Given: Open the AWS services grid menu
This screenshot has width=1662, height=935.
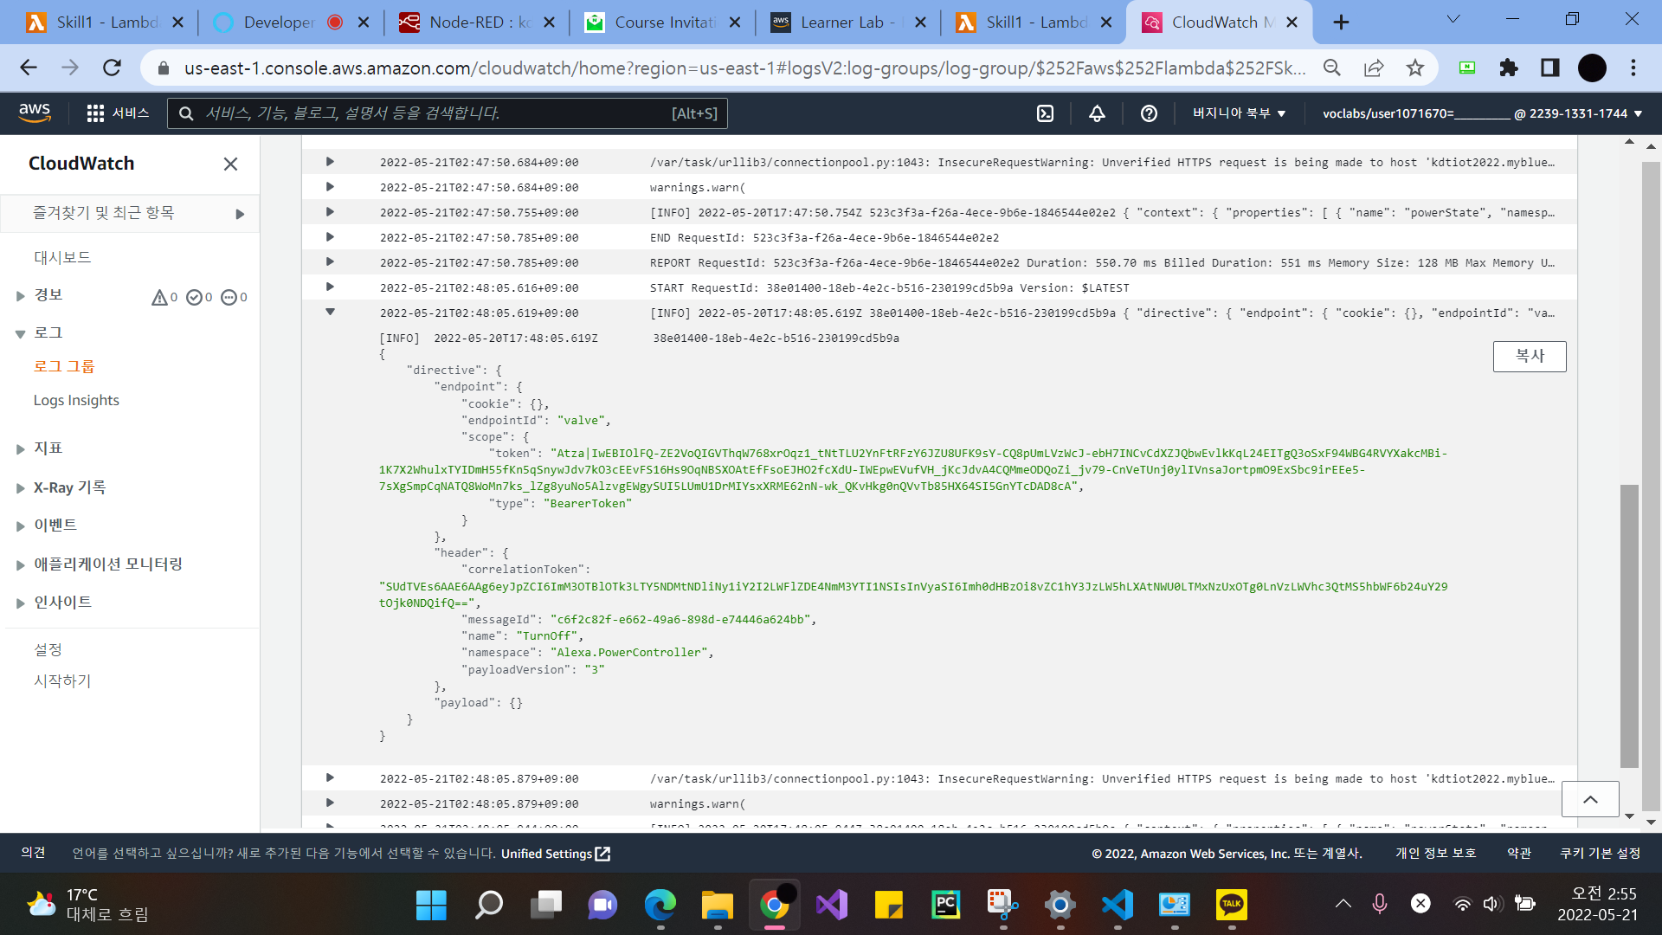Looking at the screenshot, I should 118,113.
